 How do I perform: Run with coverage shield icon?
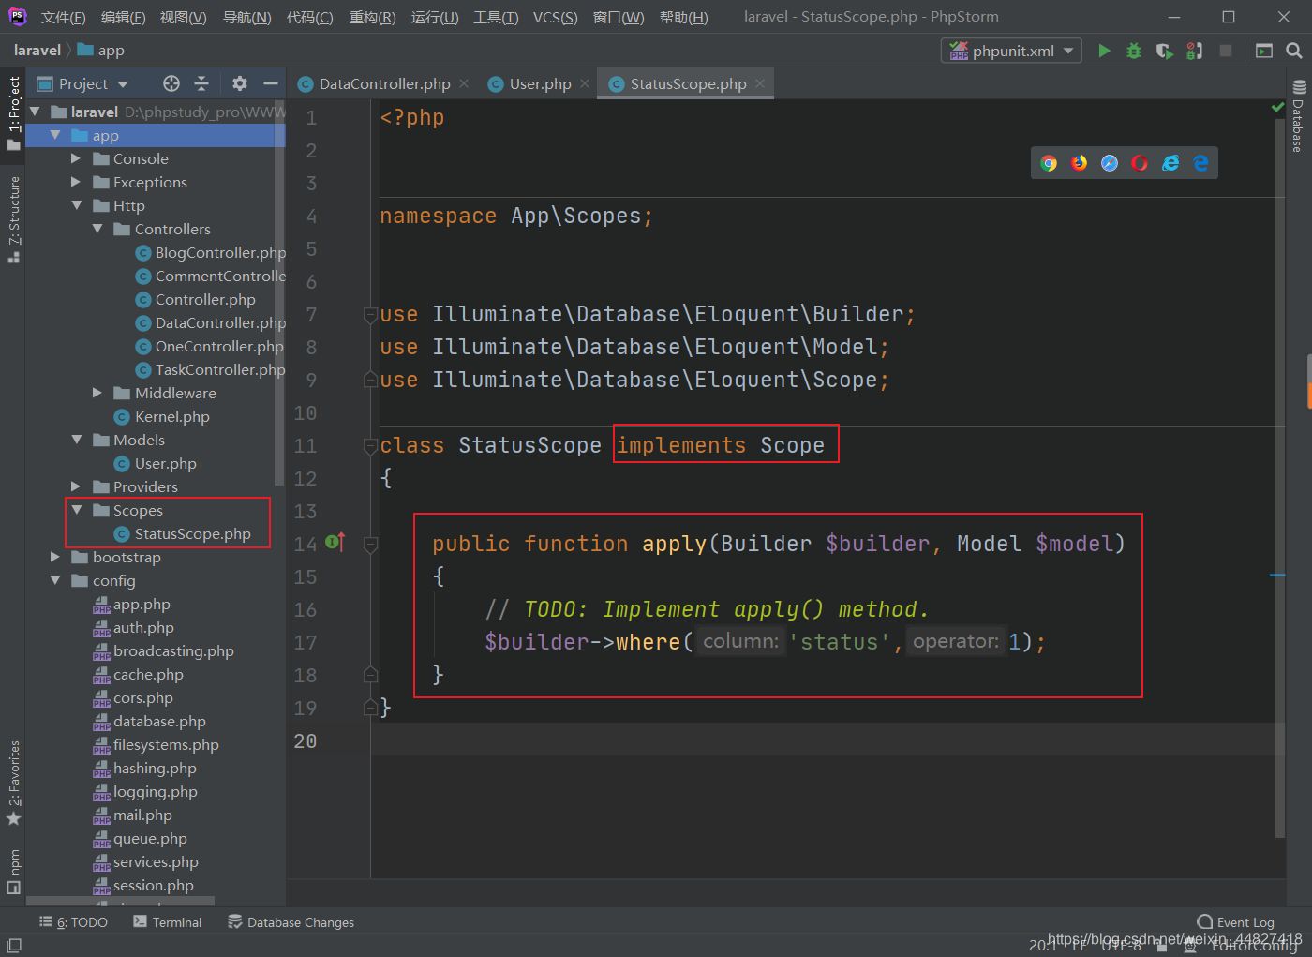pos(1164,51)
